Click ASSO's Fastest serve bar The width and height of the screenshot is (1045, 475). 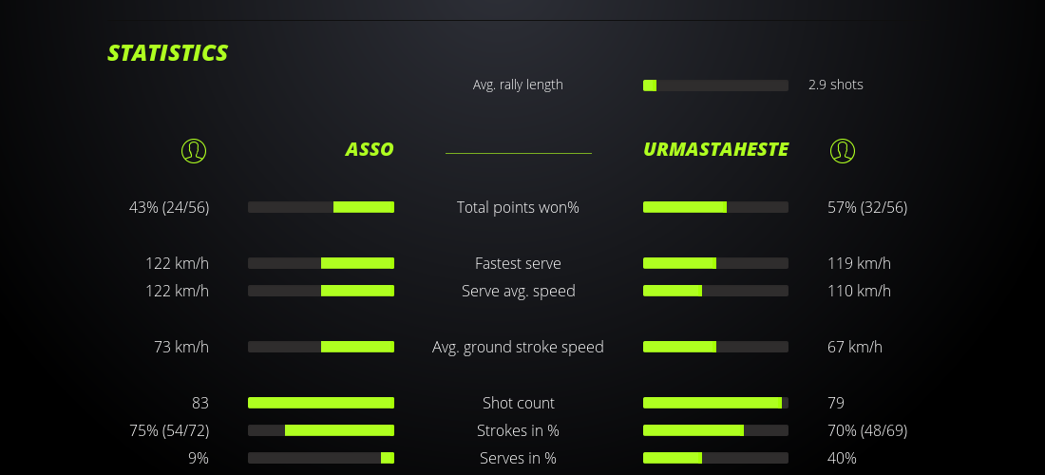tap(321, 263)
